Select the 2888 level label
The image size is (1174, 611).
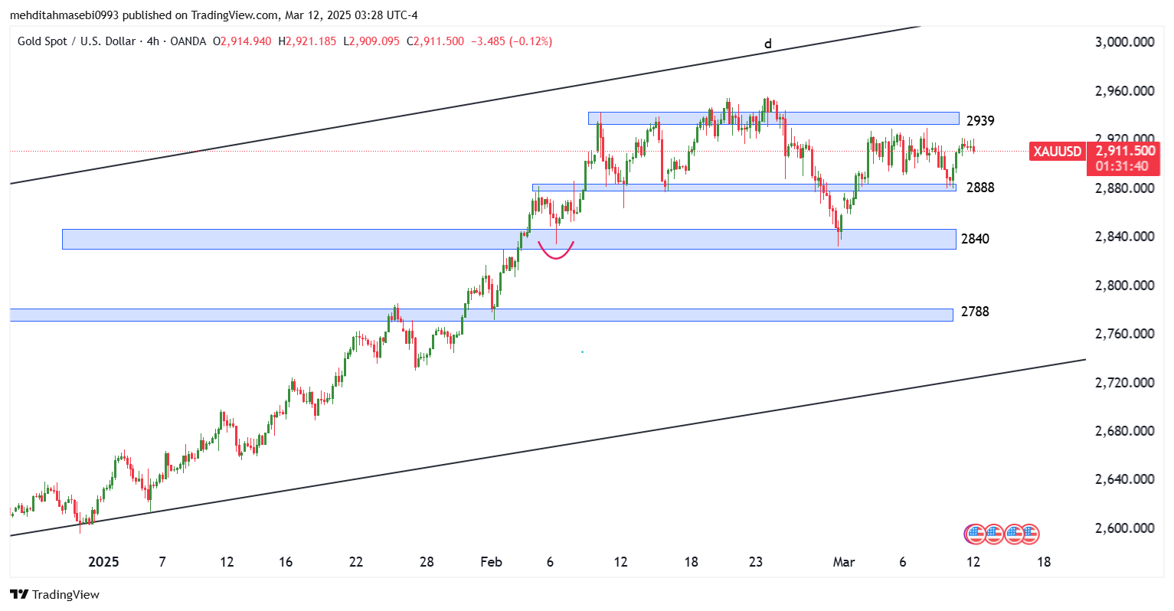980,188
